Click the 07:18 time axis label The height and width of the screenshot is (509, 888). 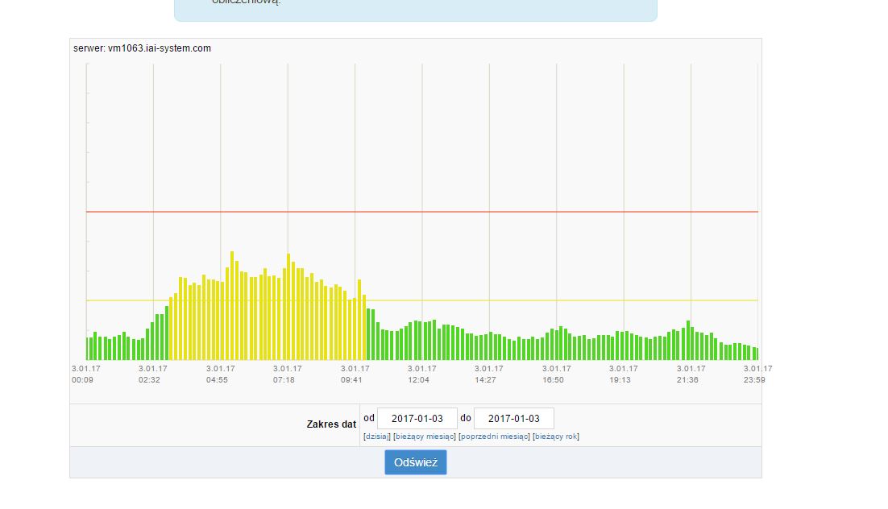pyautogui.click(x=284, y=380)
